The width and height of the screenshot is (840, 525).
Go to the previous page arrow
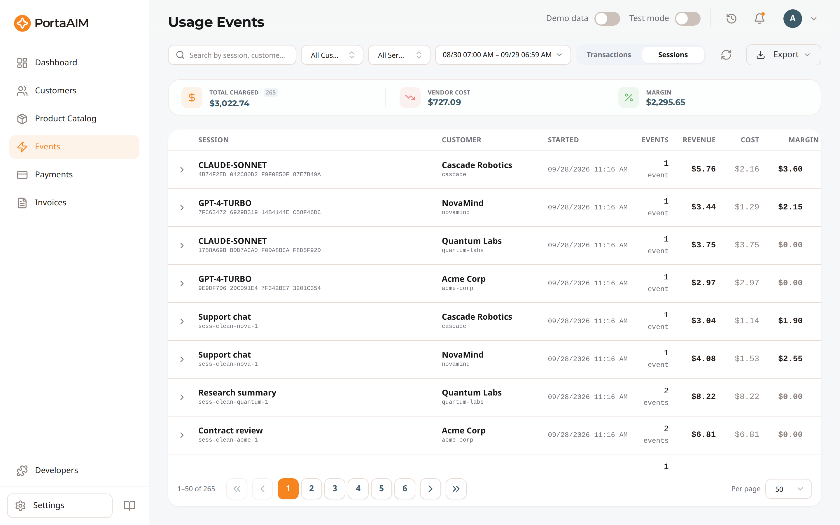(262, 489)
